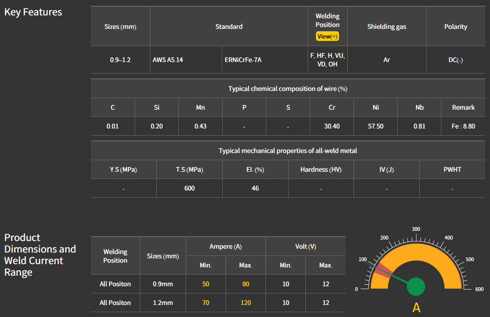This screenshot has width=490, height=317.
Task: Select the Key Features heading
Action: tap(33, 12)
